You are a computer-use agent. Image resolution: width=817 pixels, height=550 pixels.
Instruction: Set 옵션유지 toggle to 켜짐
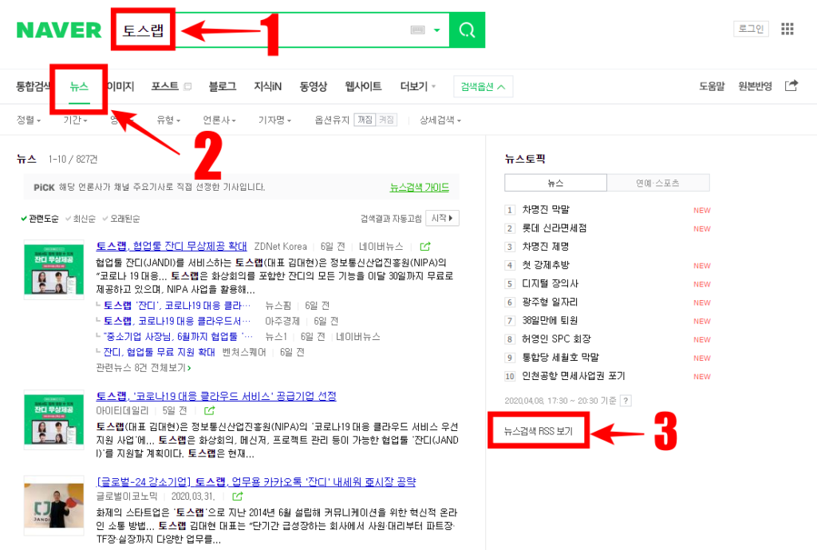pos(387,120)
